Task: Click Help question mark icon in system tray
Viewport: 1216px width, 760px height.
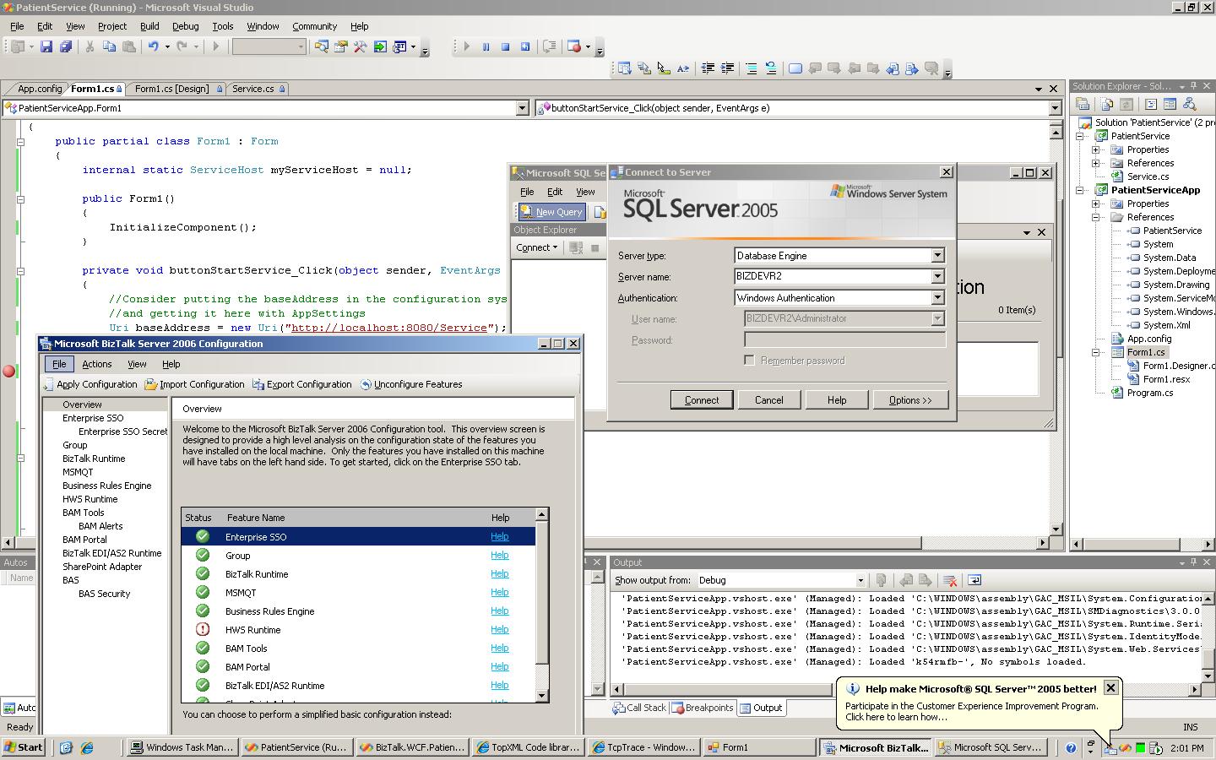Action: tap(1071, 747)
